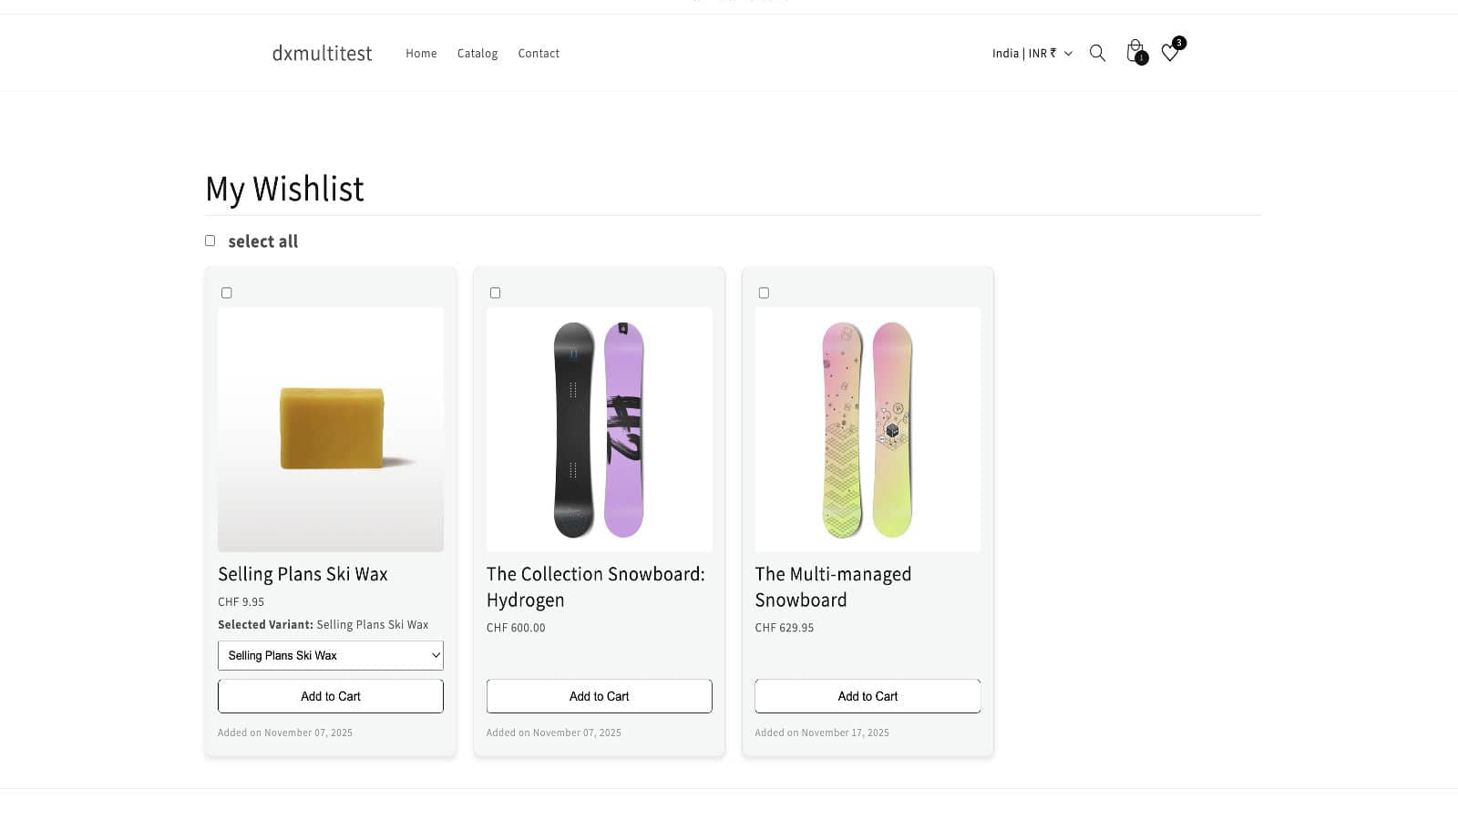This screenshot has height=820, width=1458.
Task: Add Selling Plans Ski Wax to cart
Action: (x=330, y=695)
